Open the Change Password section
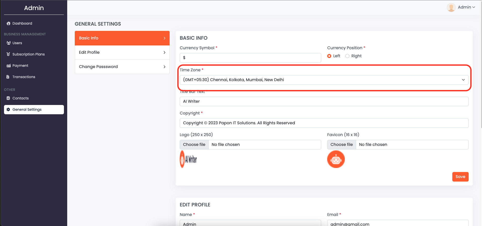 122,67
